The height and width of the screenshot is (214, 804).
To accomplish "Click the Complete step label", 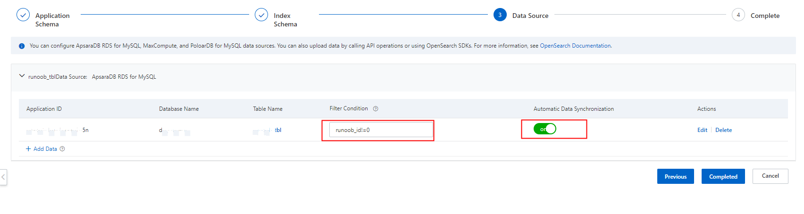I will click(x=765, y=16).
